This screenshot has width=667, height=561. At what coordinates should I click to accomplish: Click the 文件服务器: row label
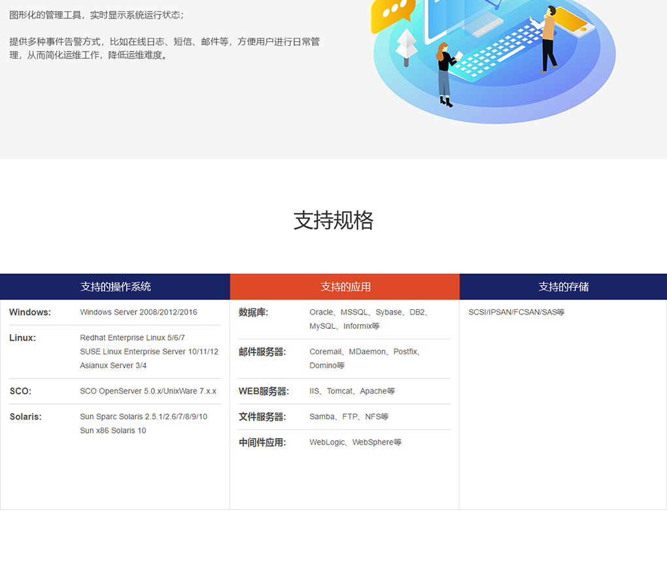coord(262,416)
